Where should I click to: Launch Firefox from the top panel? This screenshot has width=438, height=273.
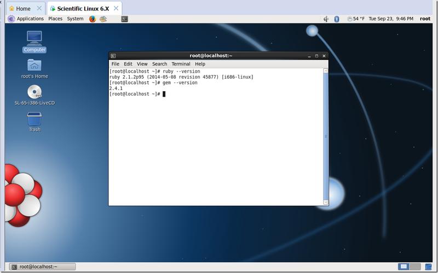click(x=93, y=19)
